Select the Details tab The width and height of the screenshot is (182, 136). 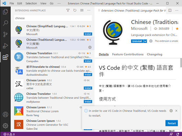104,54
